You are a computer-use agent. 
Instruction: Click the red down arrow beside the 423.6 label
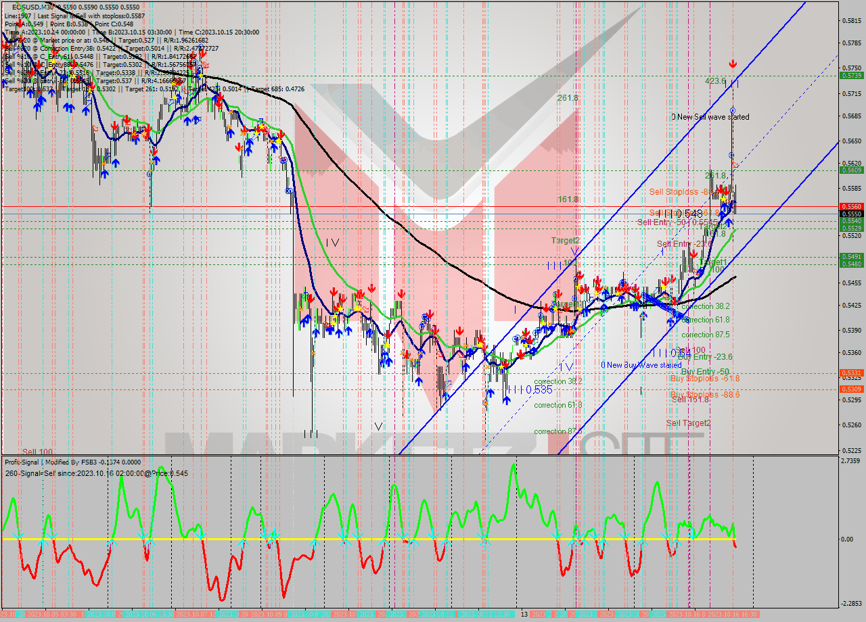click(733, 64)
